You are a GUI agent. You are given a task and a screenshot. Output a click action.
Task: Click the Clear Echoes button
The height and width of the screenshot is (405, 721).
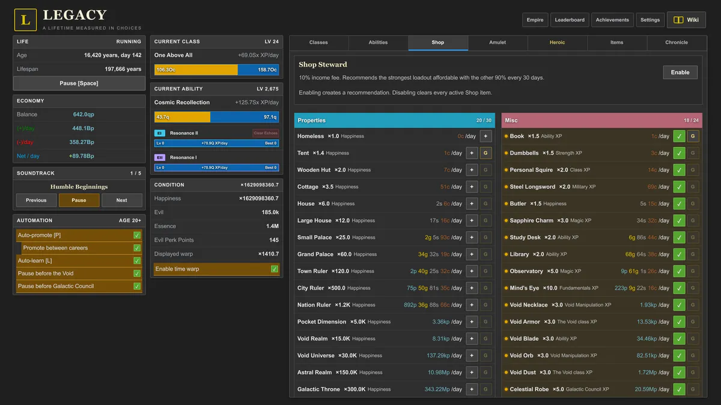(x=266, y=133)
